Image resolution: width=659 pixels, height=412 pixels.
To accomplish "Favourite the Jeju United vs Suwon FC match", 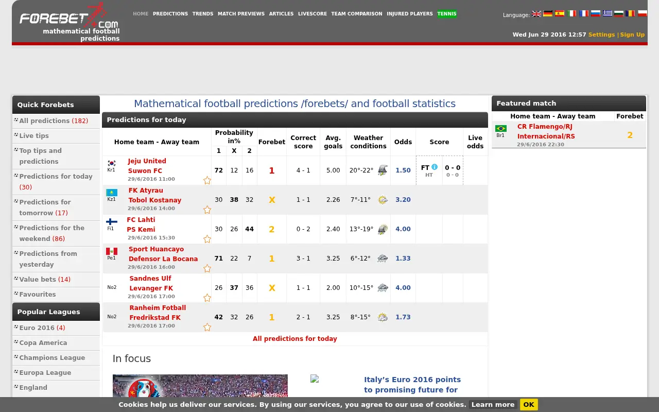I will point(207,180).
